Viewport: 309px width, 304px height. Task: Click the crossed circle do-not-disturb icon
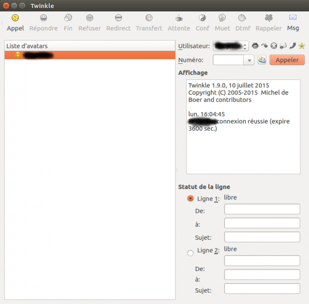point(274,46)
